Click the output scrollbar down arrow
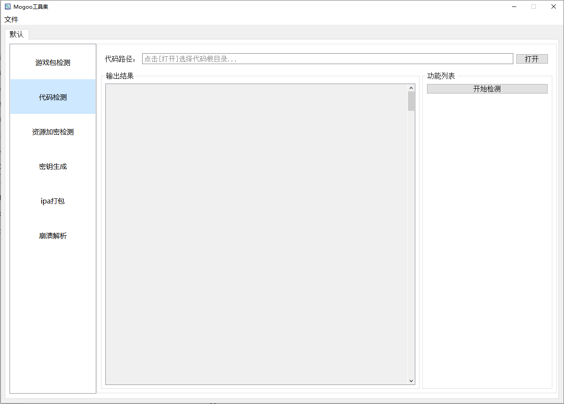 (411, 381)
